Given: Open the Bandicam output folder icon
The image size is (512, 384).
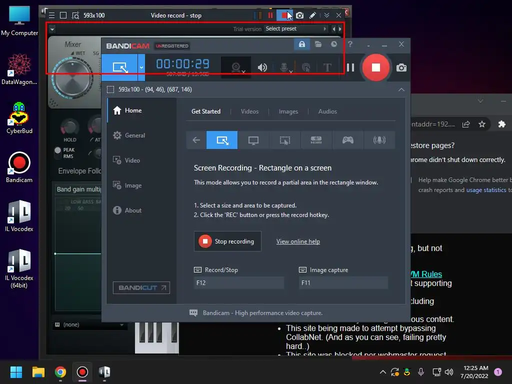Looking at the screenshot, I should [318, 44].
